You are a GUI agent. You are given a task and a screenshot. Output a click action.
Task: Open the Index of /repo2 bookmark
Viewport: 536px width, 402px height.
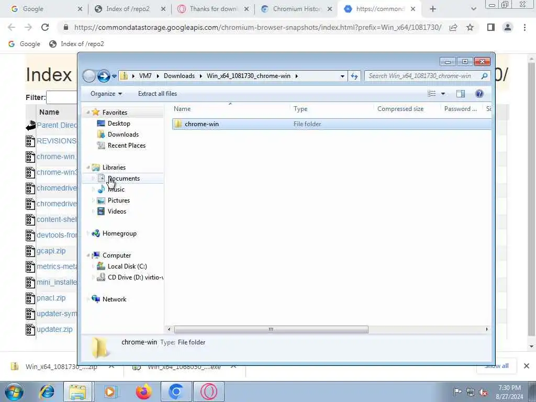[77, 44]
